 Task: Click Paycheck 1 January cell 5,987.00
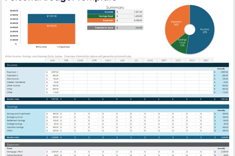coord(52,72)
